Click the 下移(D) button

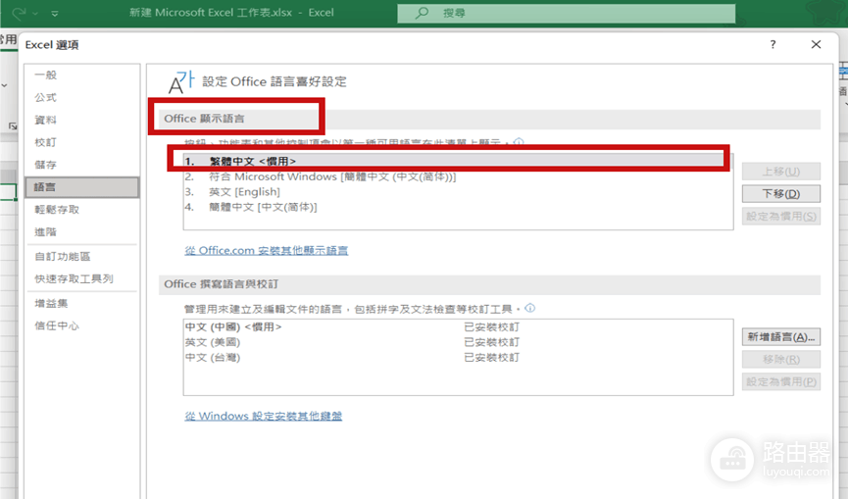click(781, 193)
